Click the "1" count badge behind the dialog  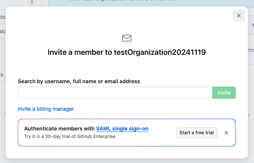coord(32,2)
